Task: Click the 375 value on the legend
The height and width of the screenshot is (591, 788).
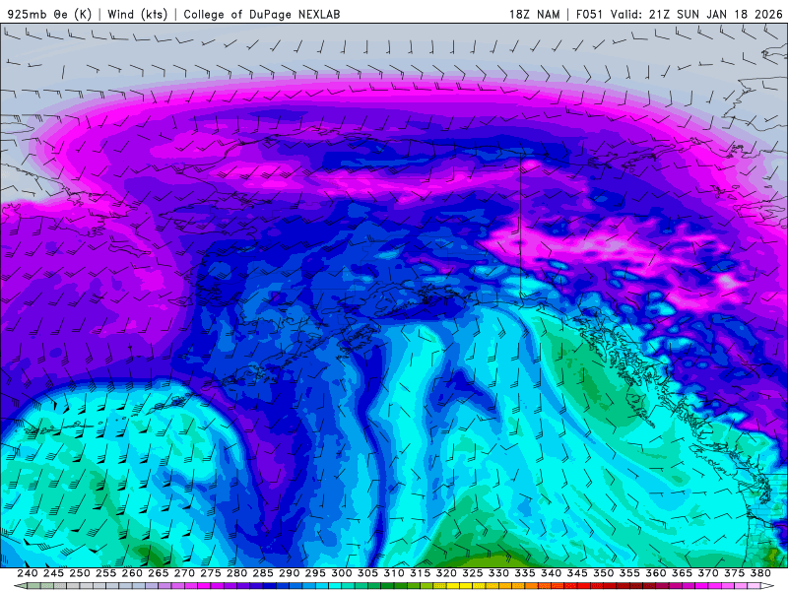Action: (734, 573)
